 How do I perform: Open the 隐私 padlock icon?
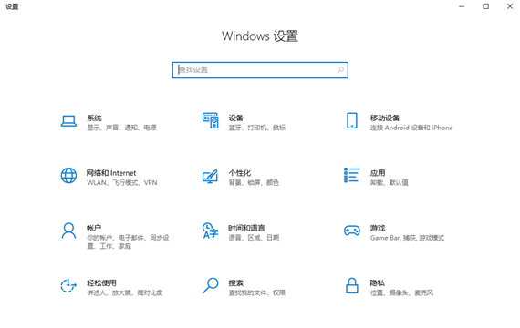352,285
